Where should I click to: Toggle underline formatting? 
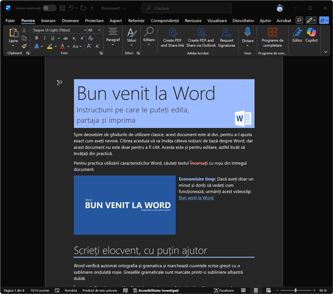52,38
